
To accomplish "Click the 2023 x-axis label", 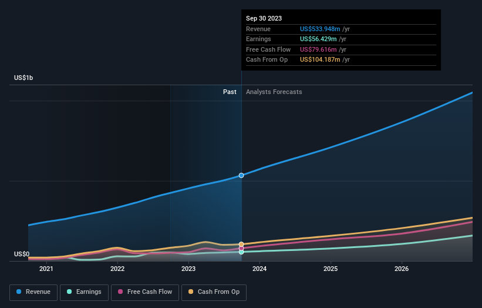I will click(x=188, y=269).
